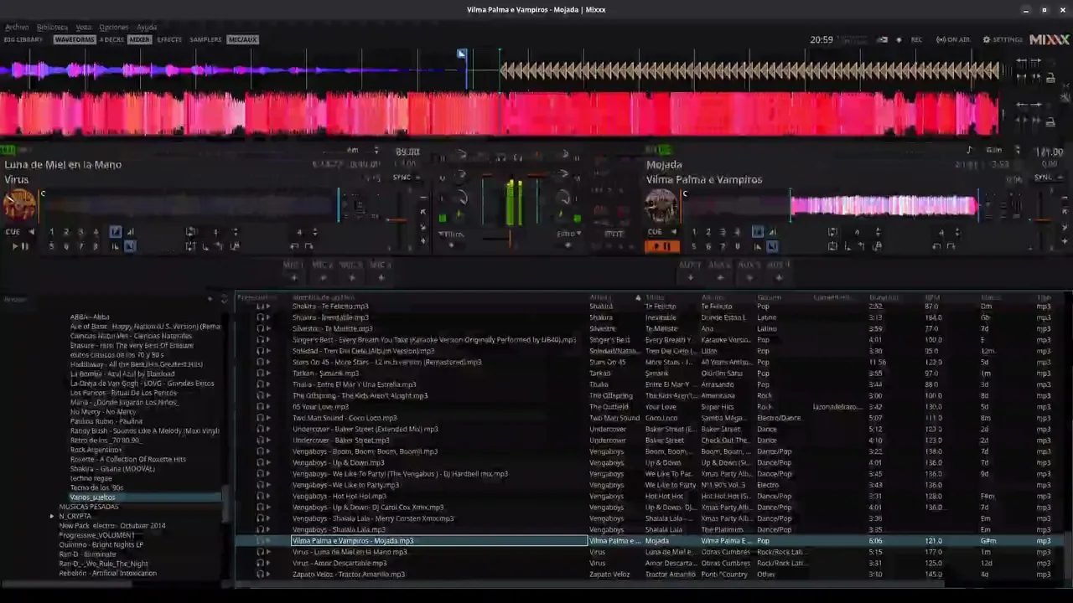Click the Artista column header sort arrow
Viewport: 1073px width, 603px height.
coord(638,297)
